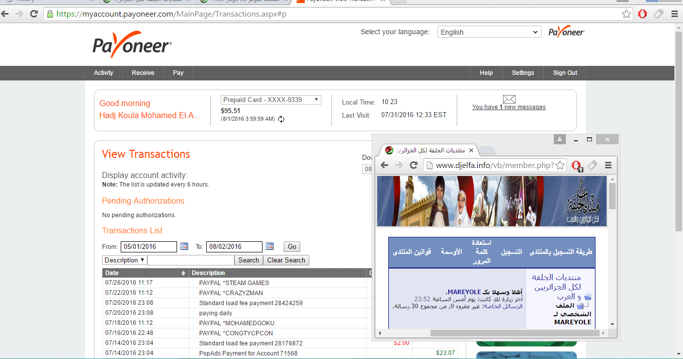
Task: Sort transactions using the Date column arrows
Action: 183,273
